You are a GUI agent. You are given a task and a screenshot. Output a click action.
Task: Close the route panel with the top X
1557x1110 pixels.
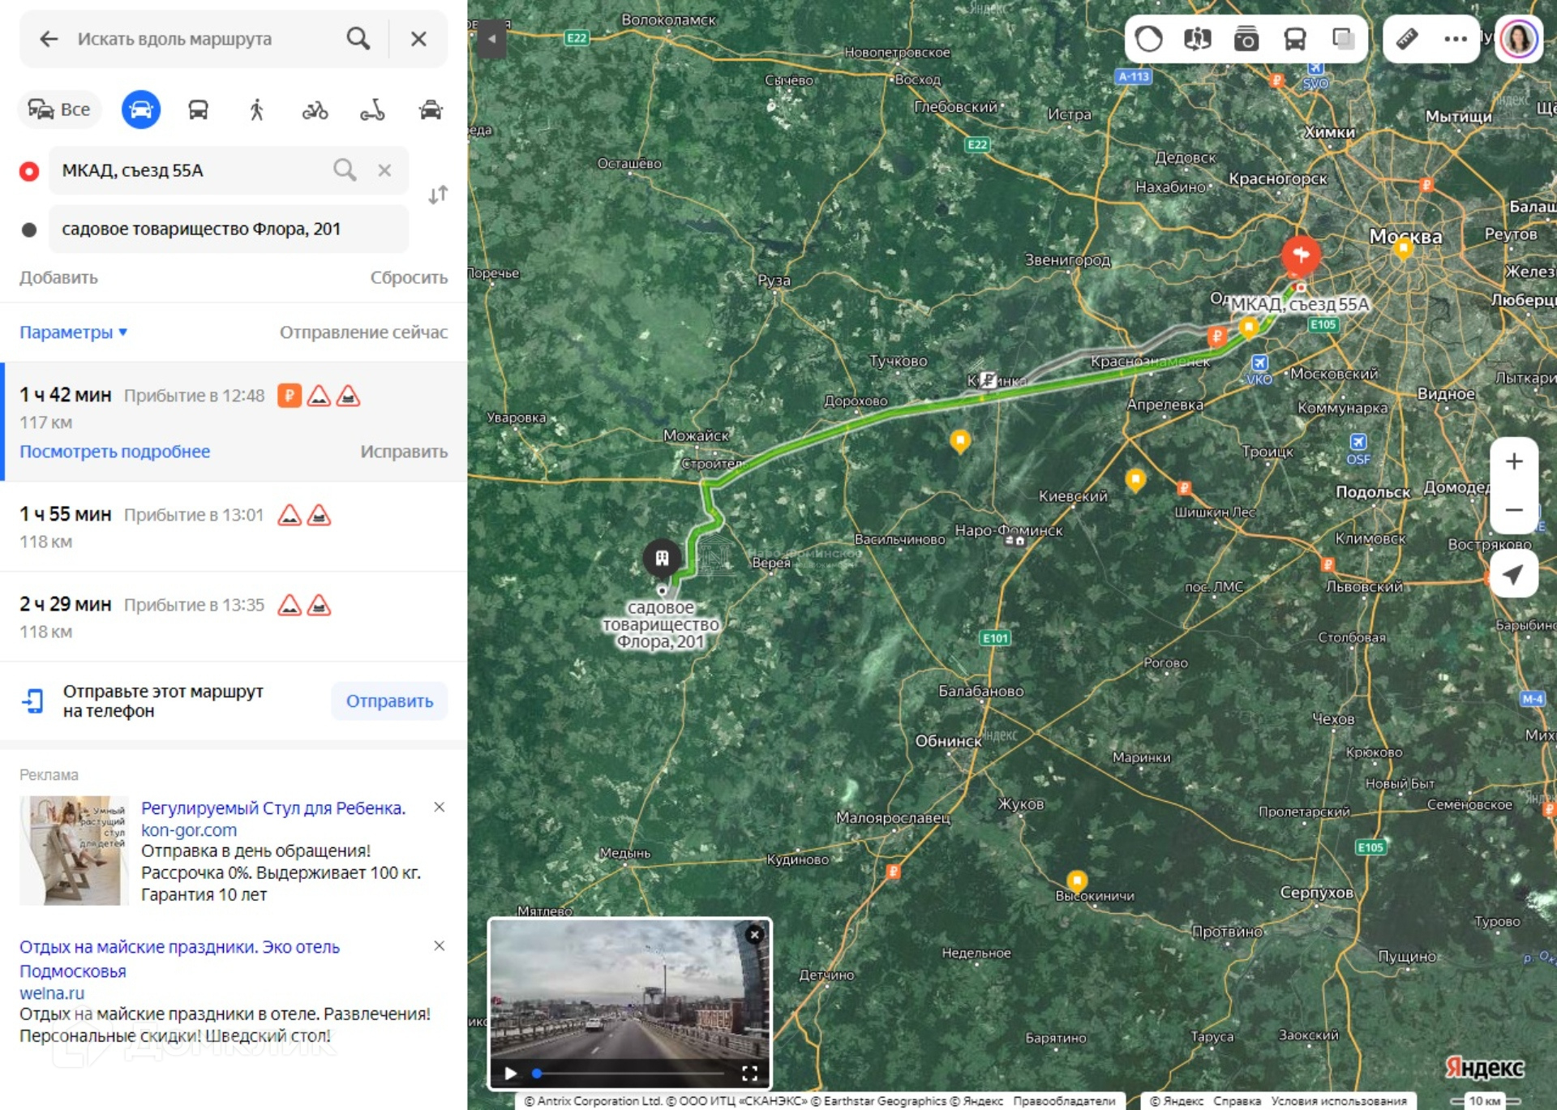click(x=418, y=39)
